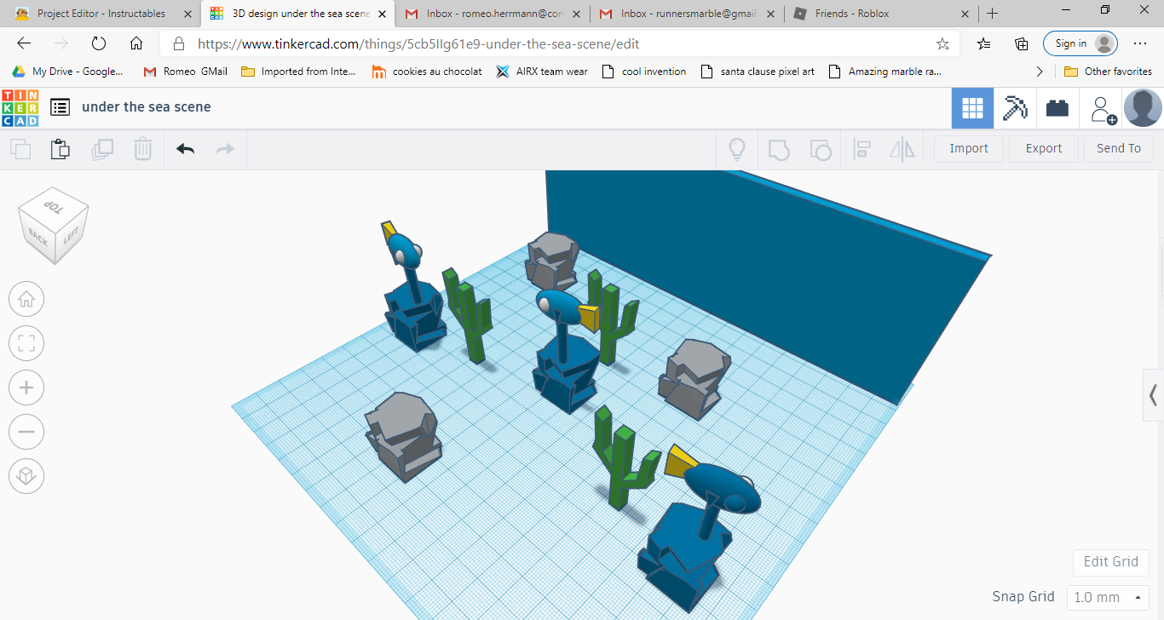
Task: Switch to Friends - Roblox tab
Action: coord(883,14)
